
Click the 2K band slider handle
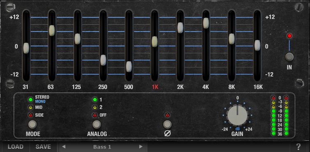(x=180, y=28)
